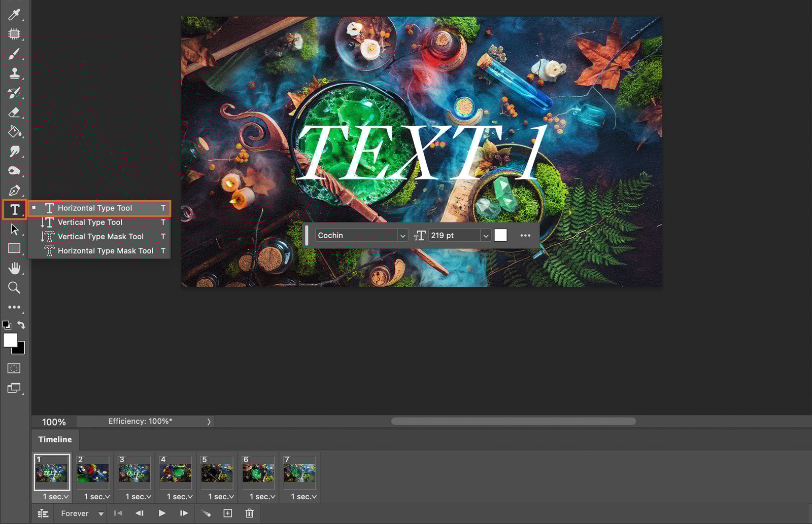Viewport: 812px width, 524px height.
Task: Click the Zoom tool magnifier
Action: 14,288
